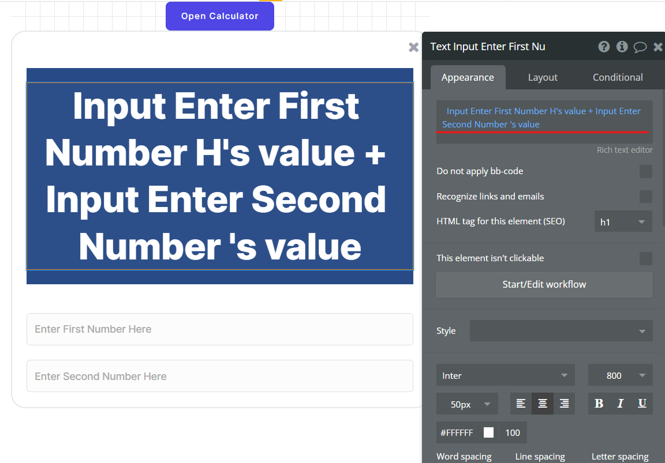Image resolution: width=665 pixels, height=463 pixels.
Task: Toggle bold text formatting
Action: click(599, 404)
